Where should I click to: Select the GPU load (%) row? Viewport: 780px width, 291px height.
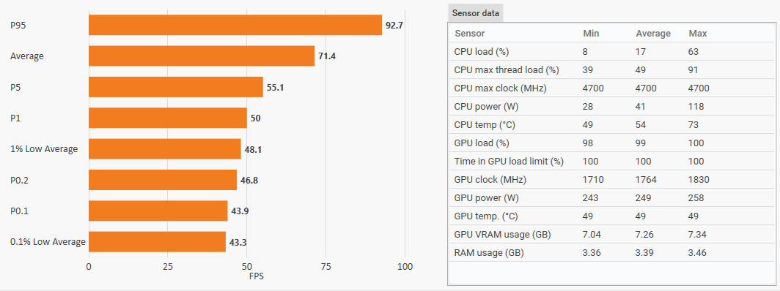tap(611, 143)
